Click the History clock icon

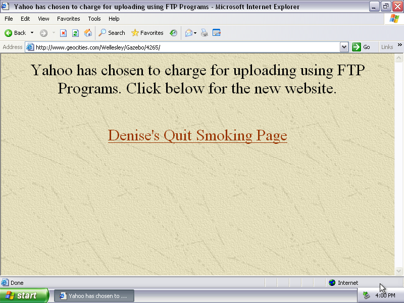click(x=173, y=33)
